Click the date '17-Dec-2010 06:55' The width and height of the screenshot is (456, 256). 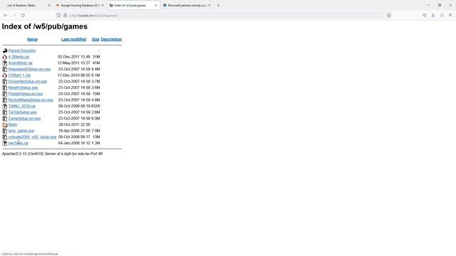point(74,75)
